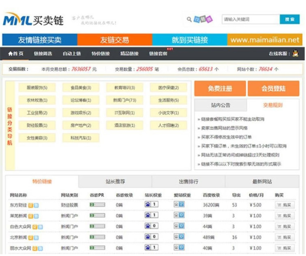Click Baidu paw weight badge for 东方财经
The width and height of the screenshot is (306, 256).
click(151, 205)
